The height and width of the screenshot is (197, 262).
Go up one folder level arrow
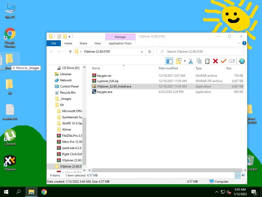click(x=70, y=52)
